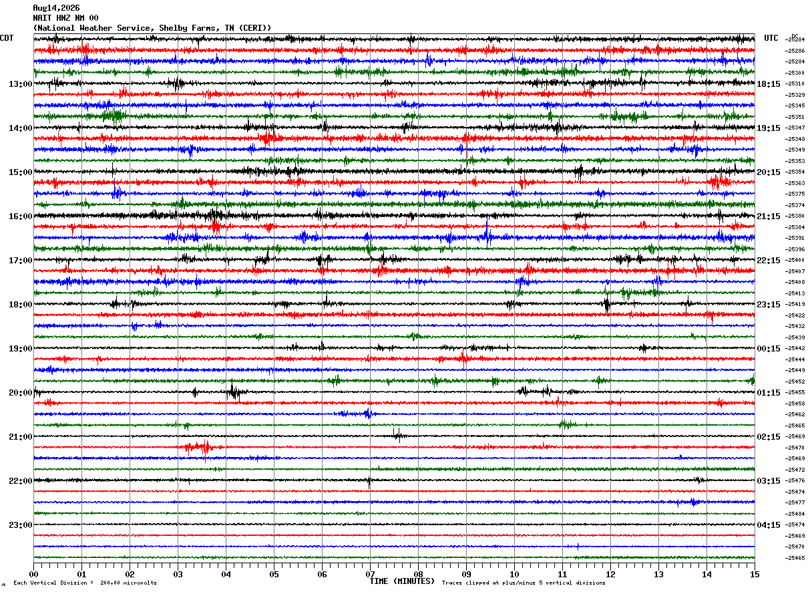The height and width of the screenshot is (592, 808).
Task: Click minute-axis tick 13
Action: [x=658, y=574]
